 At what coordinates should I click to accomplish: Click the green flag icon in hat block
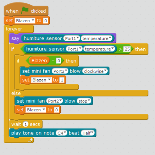pyautogui.click(x=25, y=10)
